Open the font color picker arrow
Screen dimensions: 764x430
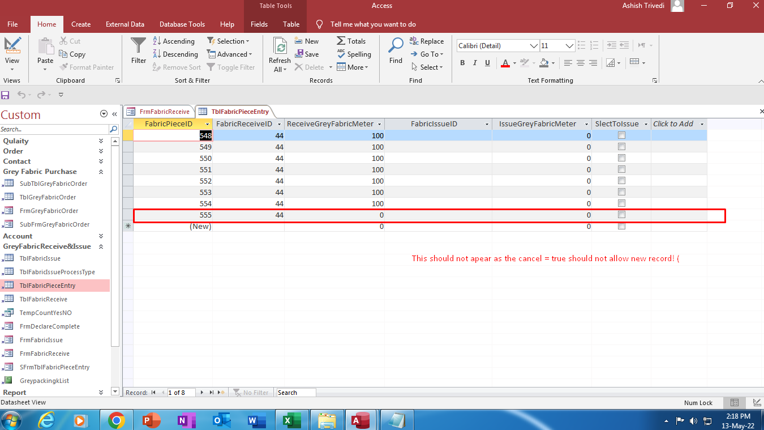click(x=514, y=63)
